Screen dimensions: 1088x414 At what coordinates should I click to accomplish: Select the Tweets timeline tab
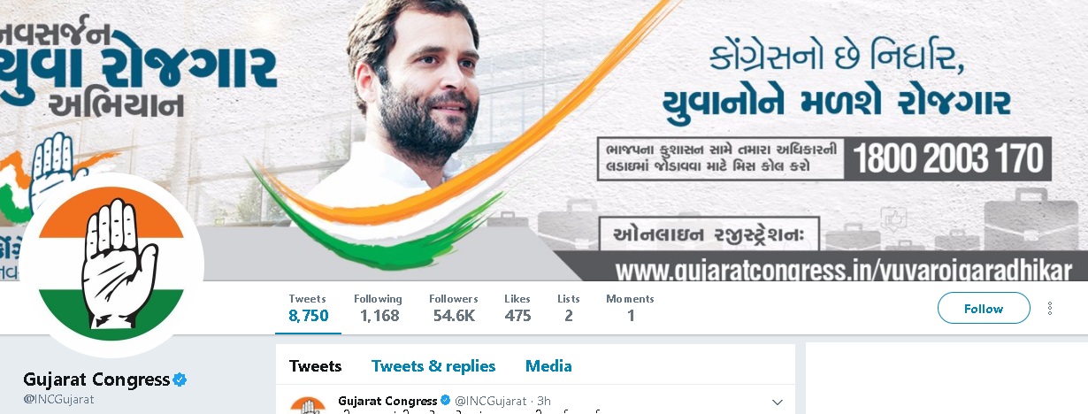click(x=315, y=365)
